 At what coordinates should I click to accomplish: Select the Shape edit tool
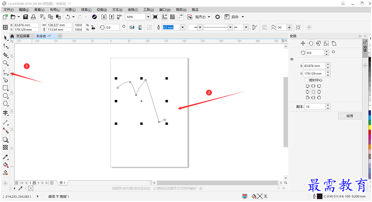point(5,46)
